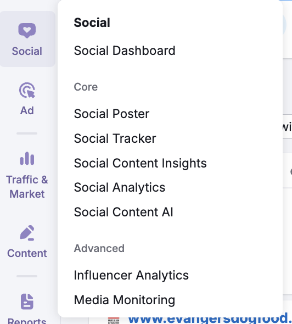Open the Content pencil icon

tap(27, 233)
